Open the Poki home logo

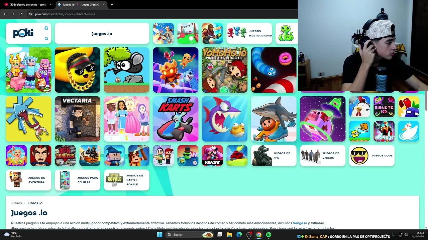pyautogui.click(x=23, y=33)
